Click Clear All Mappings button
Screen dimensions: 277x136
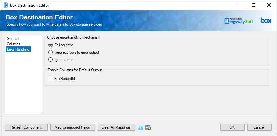tap(116, 127)
